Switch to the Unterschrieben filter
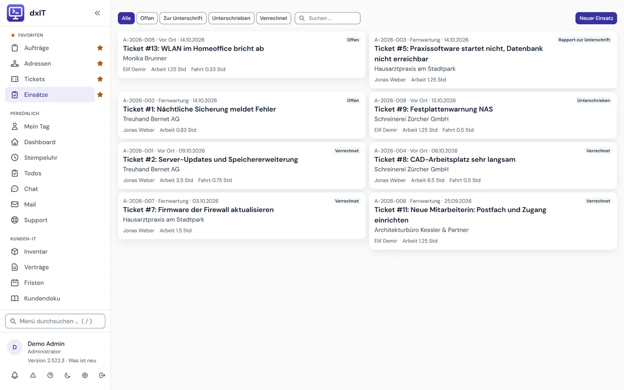624x390 pixels. [231, 18]
